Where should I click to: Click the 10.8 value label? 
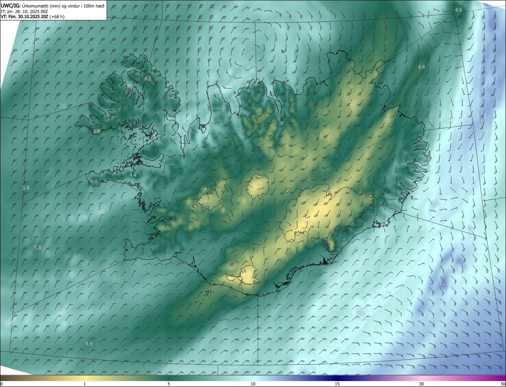[361, 313]
